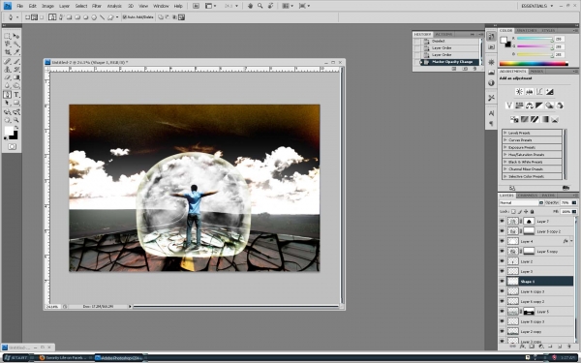Select the Crop tool
This screenshot has height=363, width=581.
(x=7, y=52)
